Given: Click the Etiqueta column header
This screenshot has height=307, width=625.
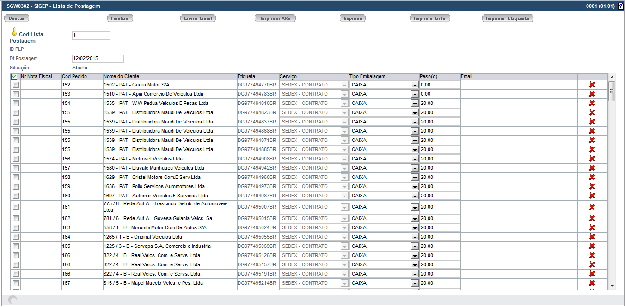Looking at the screenshot, I should 246,76.
